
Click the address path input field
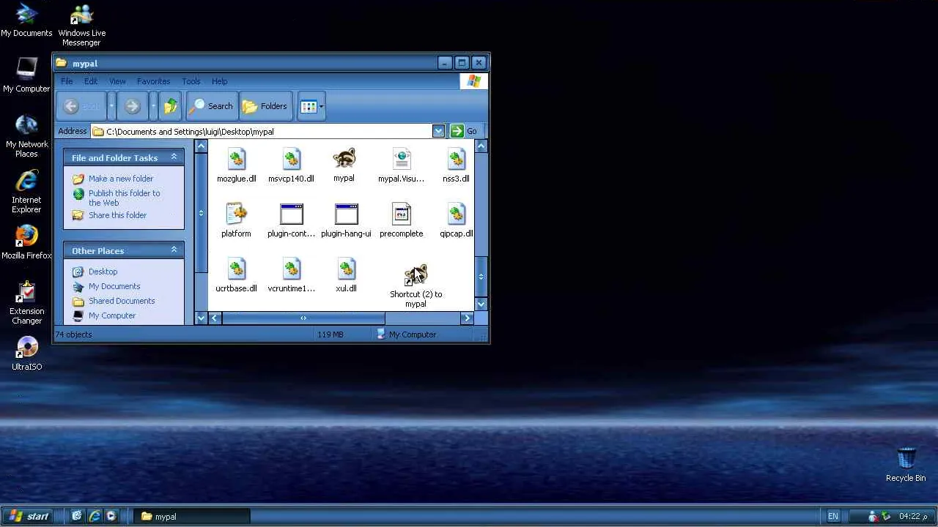pos(269,132)
